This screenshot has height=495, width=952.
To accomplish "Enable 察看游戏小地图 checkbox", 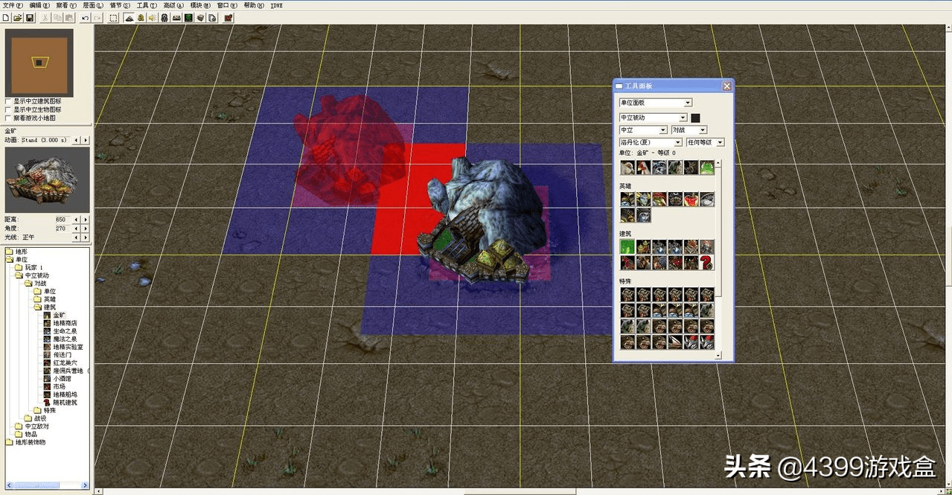I will point(8,118).
